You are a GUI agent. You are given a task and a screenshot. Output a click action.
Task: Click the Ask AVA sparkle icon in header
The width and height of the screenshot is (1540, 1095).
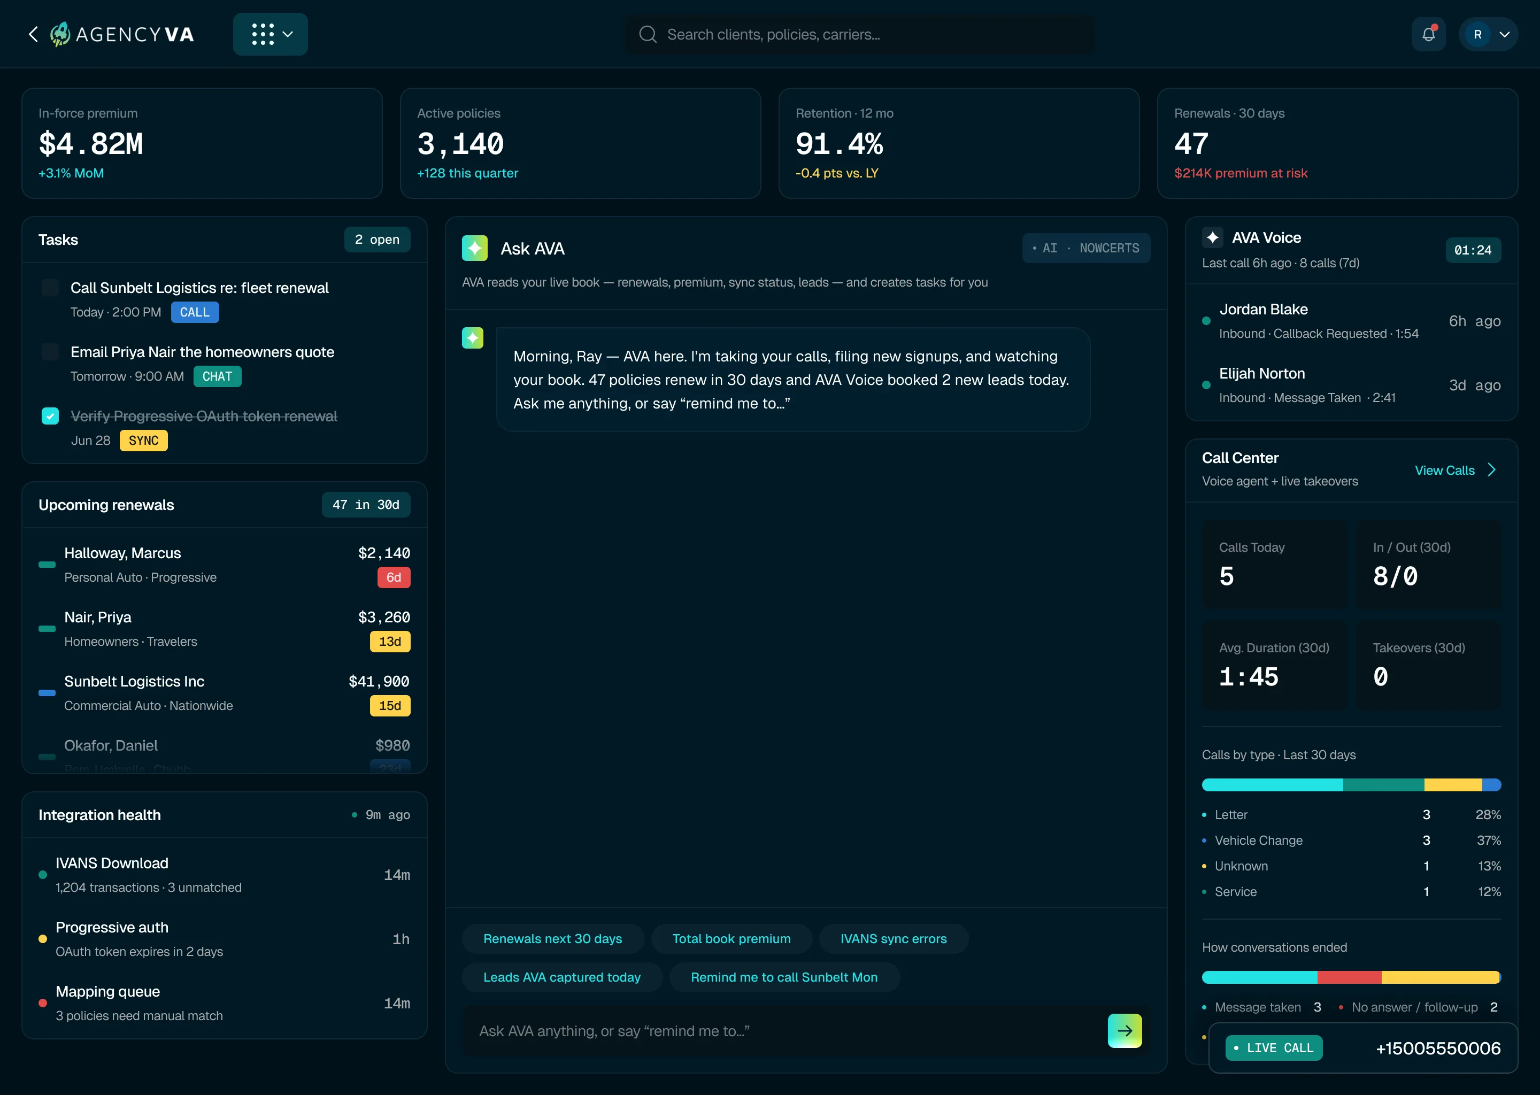[475, 248]
